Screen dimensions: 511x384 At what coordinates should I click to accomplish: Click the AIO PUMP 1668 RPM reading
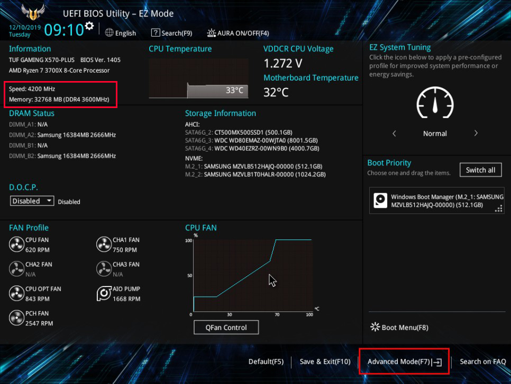126,299
